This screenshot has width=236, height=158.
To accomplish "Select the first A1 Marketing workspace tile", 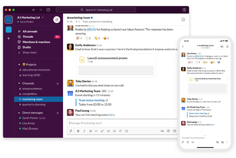I will pos(8,20).
